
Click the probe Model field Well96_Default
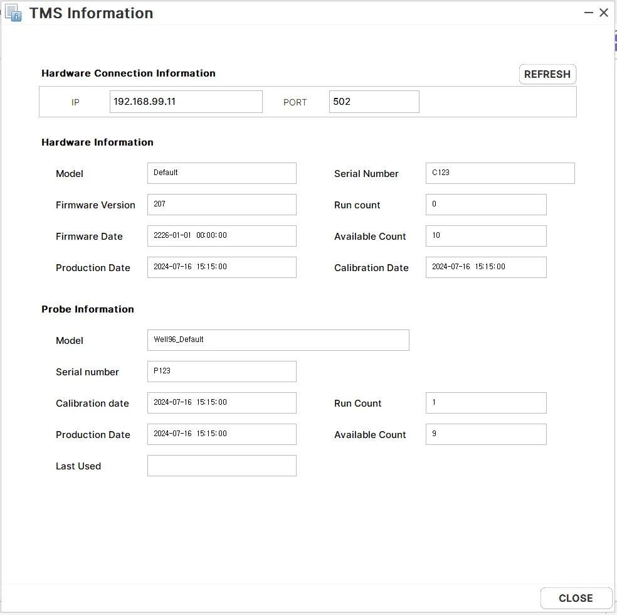278,340
